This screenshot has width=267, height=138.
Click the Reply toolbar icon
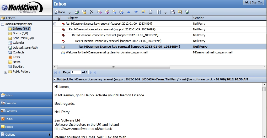99,12
